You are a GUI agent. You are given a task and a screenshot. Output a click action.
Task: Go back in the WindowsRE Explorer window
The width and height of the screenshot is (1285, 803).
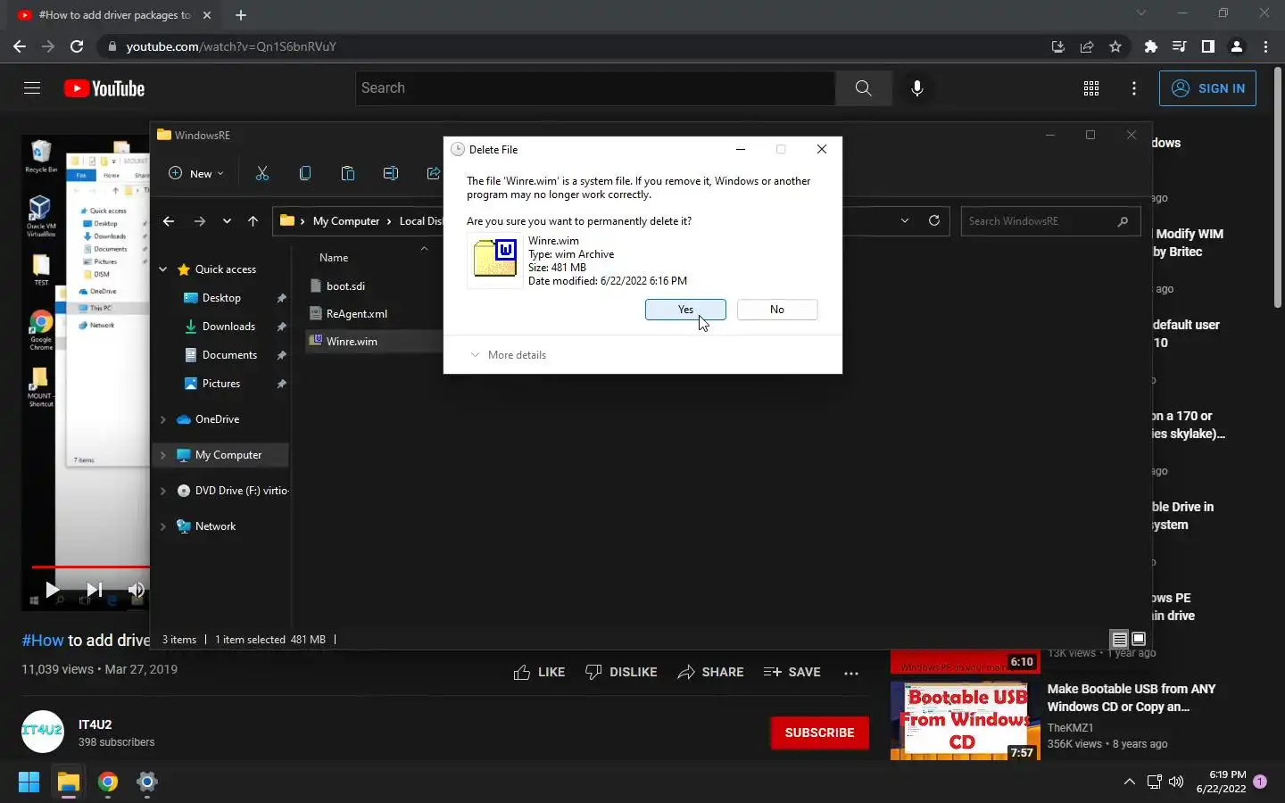point(169,221)
